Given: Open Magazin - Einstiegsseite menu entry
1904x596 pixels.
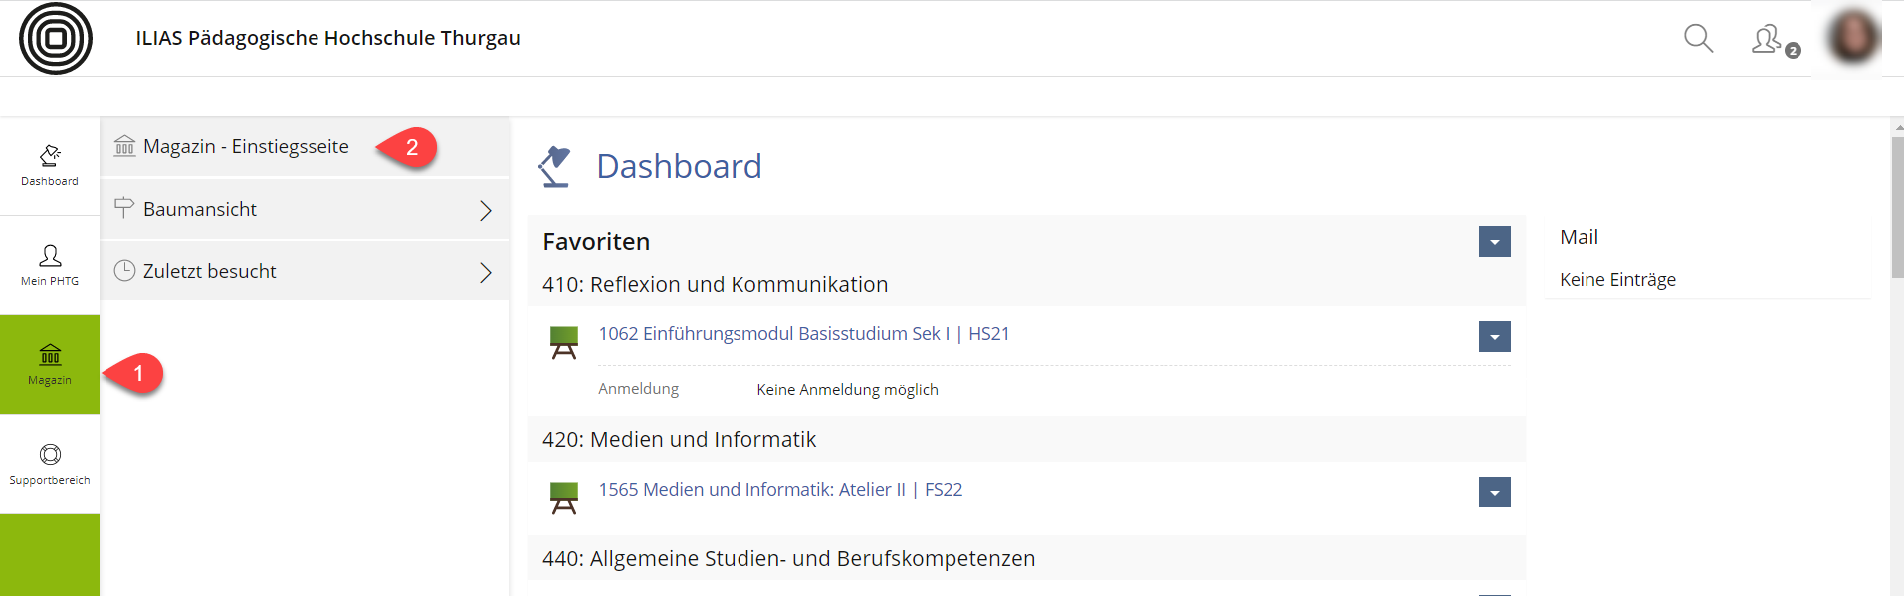Looking at the screenshot, I should pyautogui.click(x=246, y=147).
